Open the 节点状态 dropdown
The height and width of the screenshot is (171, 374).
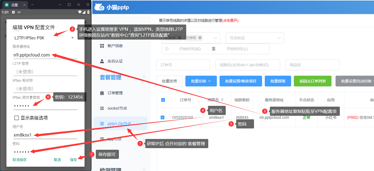click(255, 38)
